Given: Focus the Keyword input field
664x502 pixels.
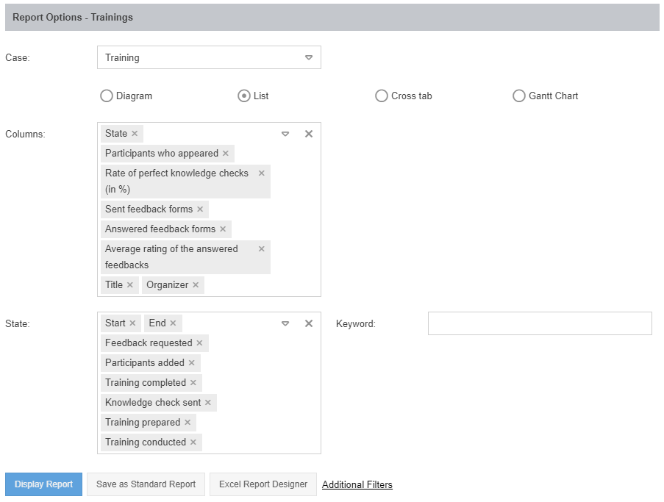Looking at the screenshot, I should pos(540,323).
